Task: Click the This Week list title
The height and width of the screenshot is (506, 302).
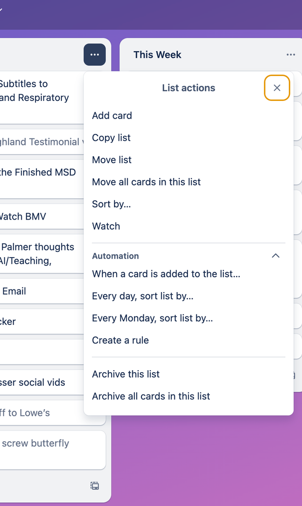Action: 158,55
